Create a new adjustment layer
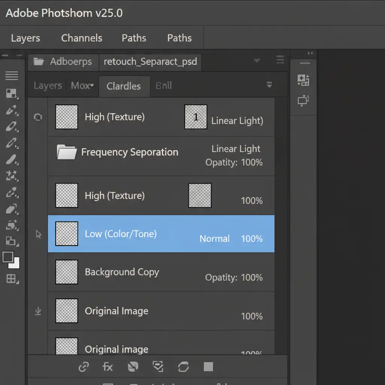Screen dimensions: 385x385 [x=158, y=367]
